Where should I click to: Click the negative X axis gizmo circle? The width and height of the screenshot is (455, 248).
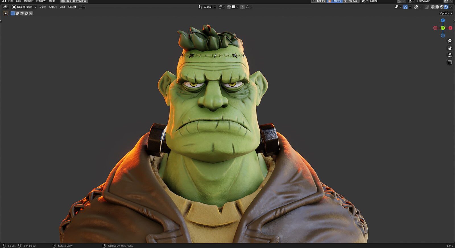[x=435, y=28]
